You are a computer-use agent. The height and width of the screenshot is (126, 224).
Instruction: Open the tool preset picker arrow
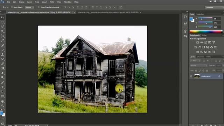pos(8,7)
